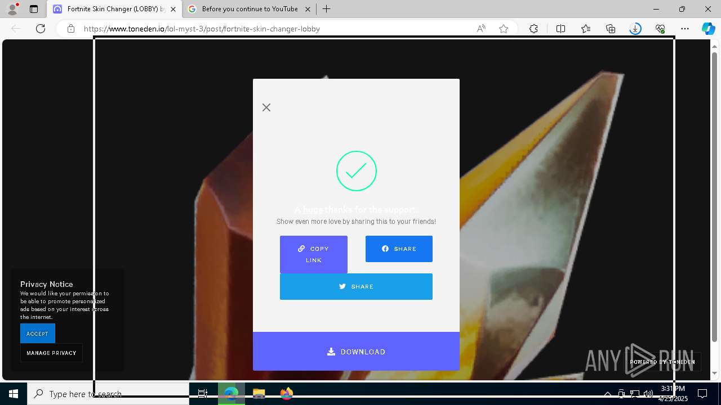
Task: View site information lock icon
Action: click(71, 29)
